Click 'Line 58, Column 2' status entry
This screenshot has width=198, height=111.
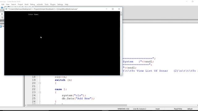tap(140, 109)
